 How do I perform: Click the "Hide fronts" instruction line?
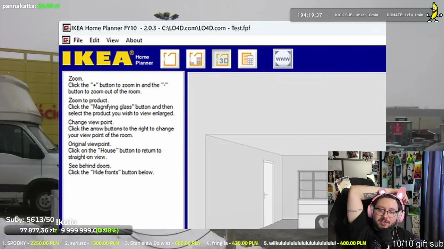point(111,172)
